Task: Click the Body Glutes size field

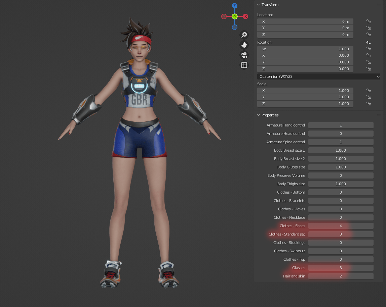Action: (x=341, y=167)
